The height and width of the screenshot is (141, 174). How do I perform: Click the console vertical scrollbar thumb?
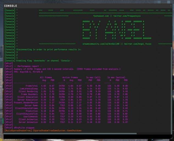tap(171, 90)
